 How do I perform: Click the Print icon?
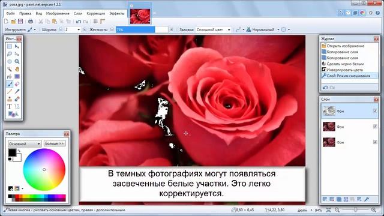31,22
